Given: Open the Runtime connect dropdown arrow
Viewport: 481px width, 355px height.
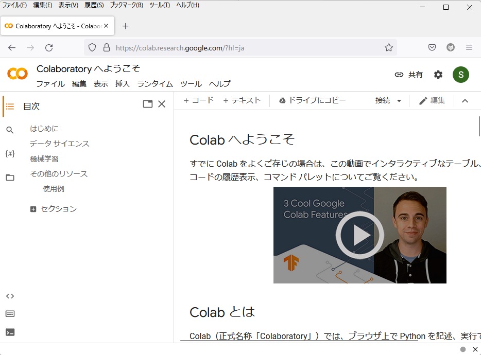Looking at the screenshot, I should 400,100.
